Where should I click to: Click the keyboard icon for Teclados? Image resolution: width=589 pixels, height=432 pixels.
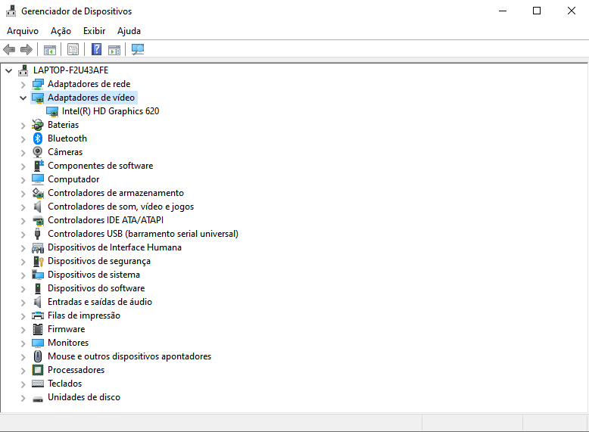click(x=38, y=384)
